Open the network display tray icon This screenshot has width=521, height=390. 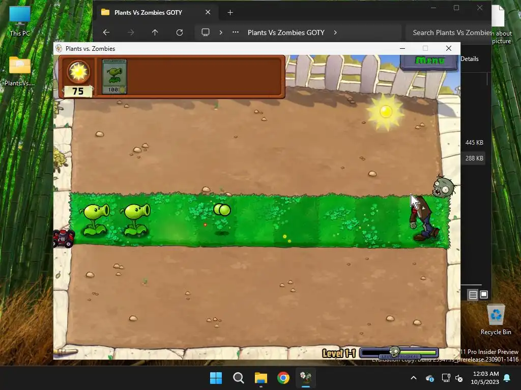[446, 378]
